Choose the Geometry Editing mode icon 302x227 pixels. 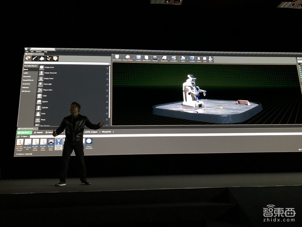55,58
